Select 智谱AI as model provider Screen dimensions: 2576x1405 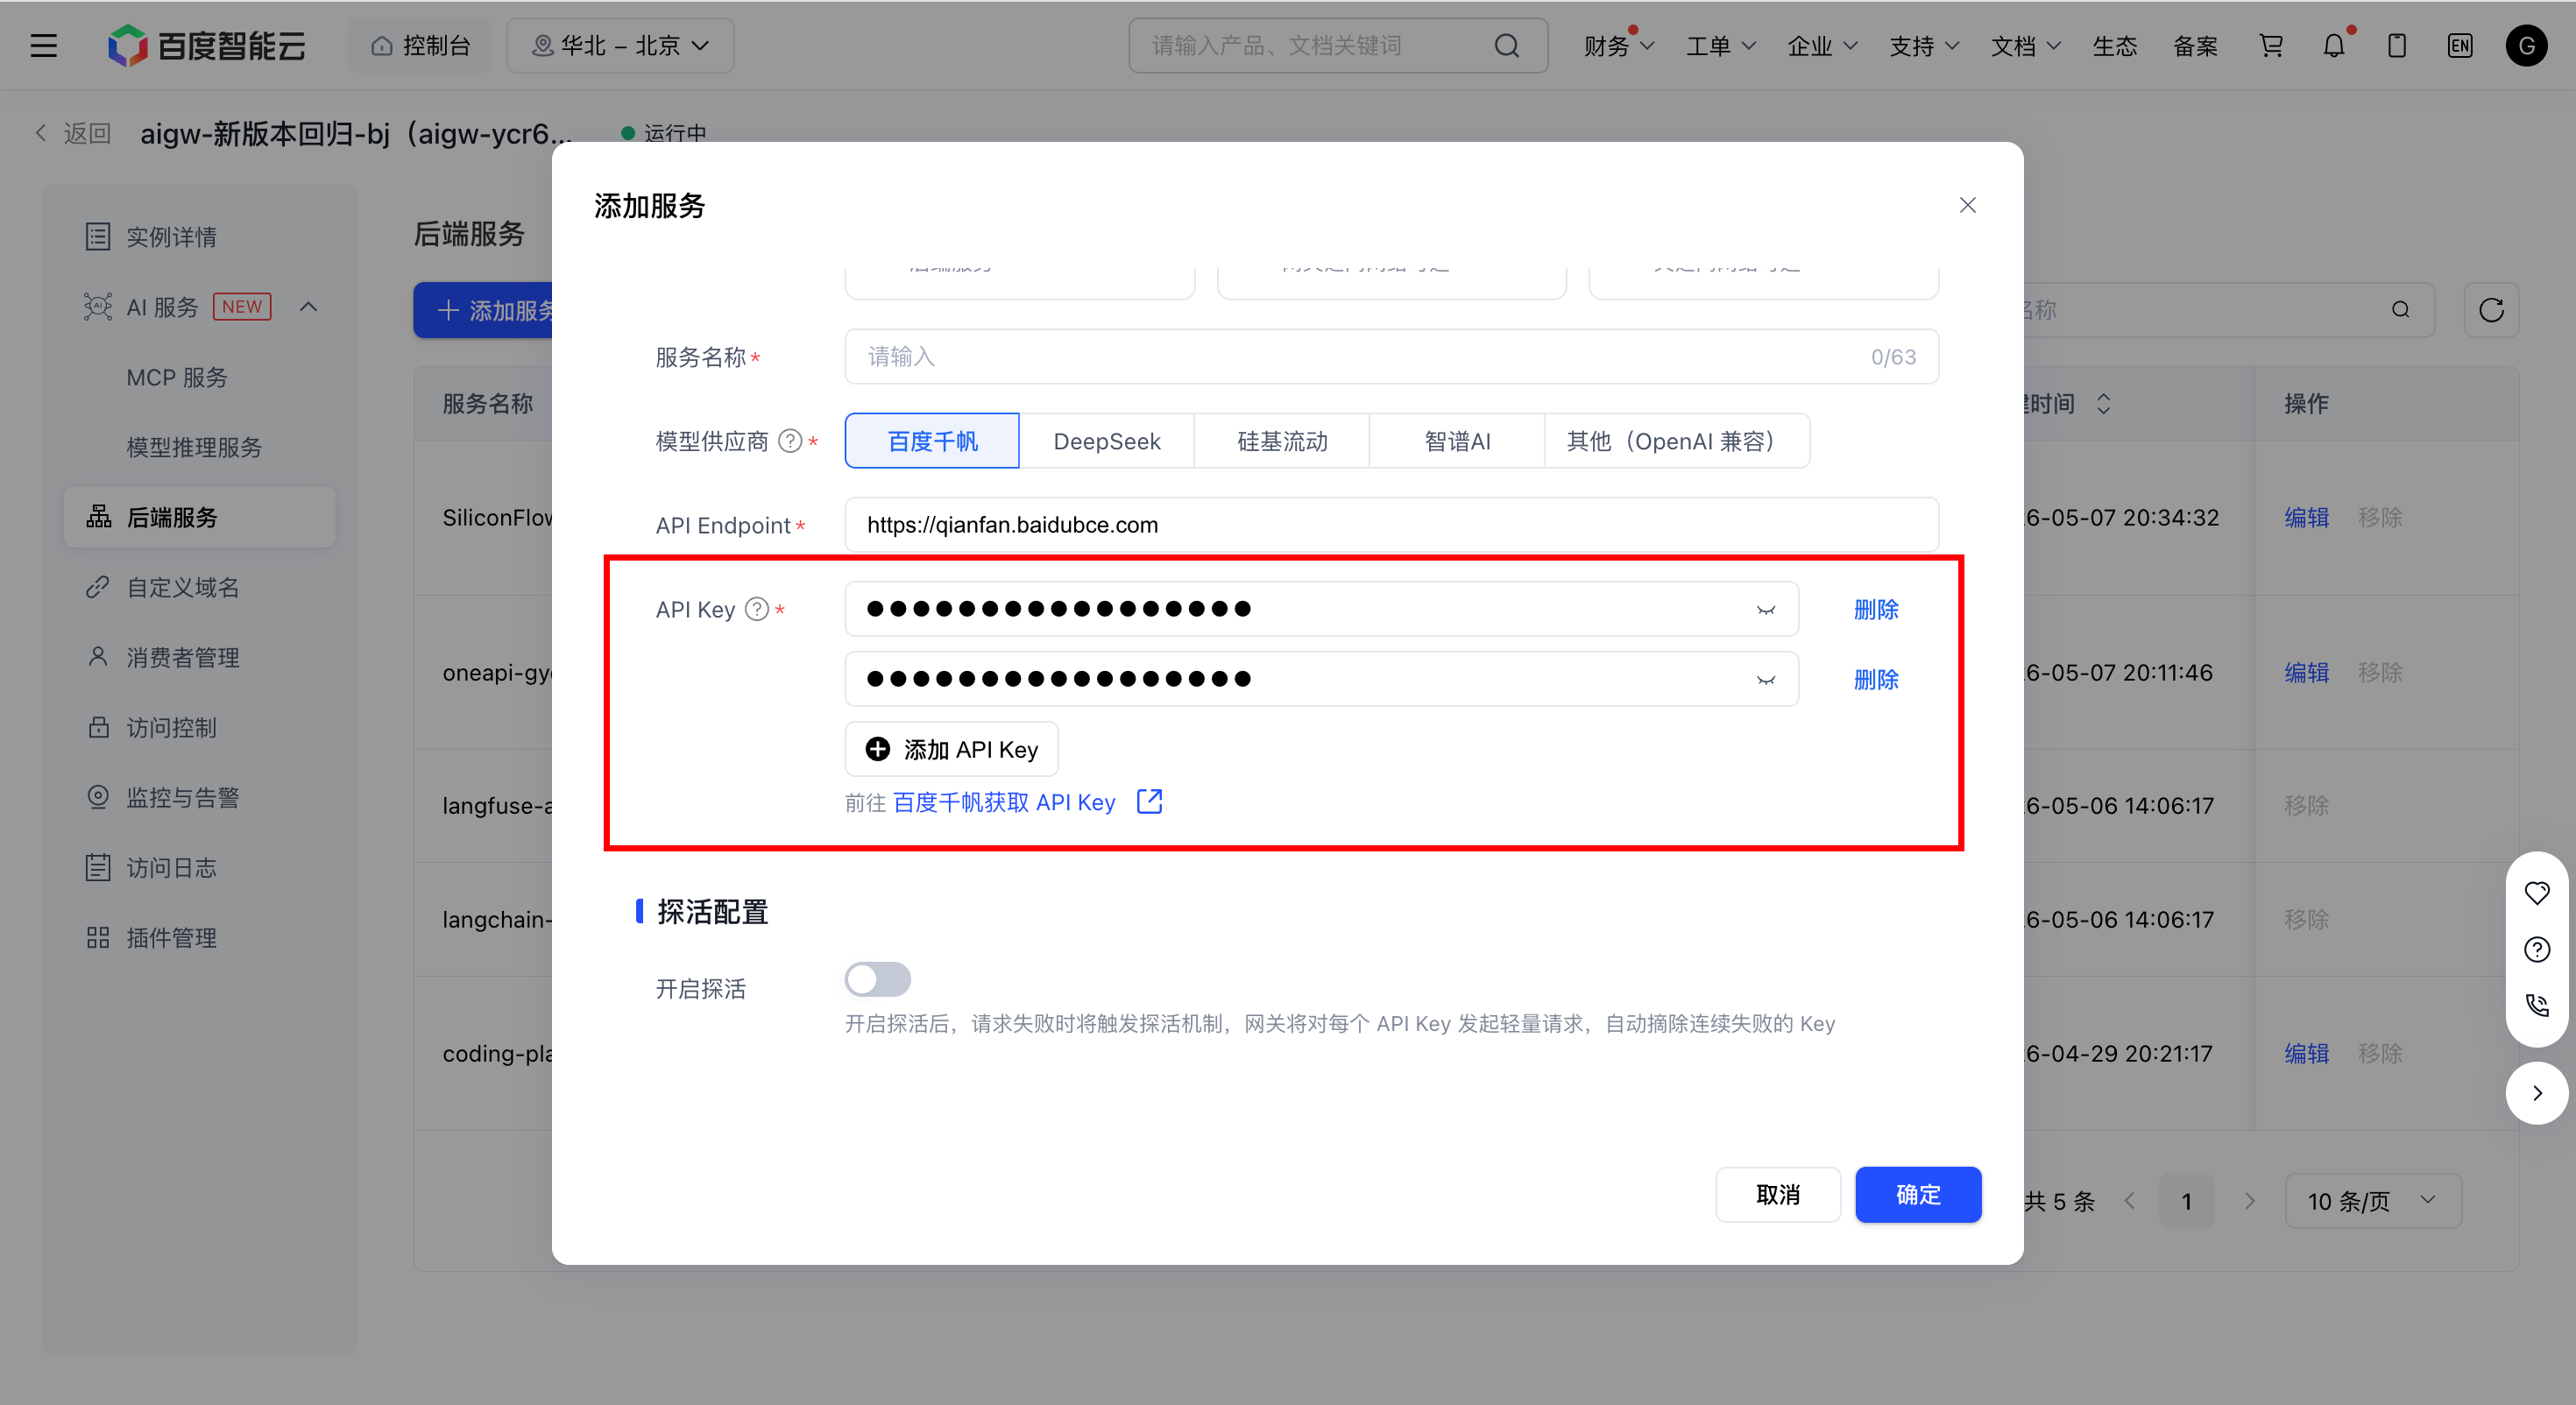(x=1457, y=441)
